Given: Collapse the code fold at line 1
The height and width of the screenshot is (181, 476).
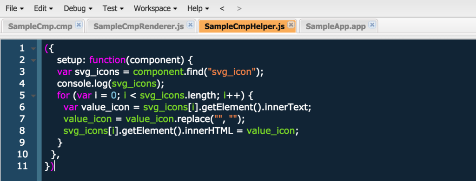Looking at the screenshot, I should [x=33, y=49].
